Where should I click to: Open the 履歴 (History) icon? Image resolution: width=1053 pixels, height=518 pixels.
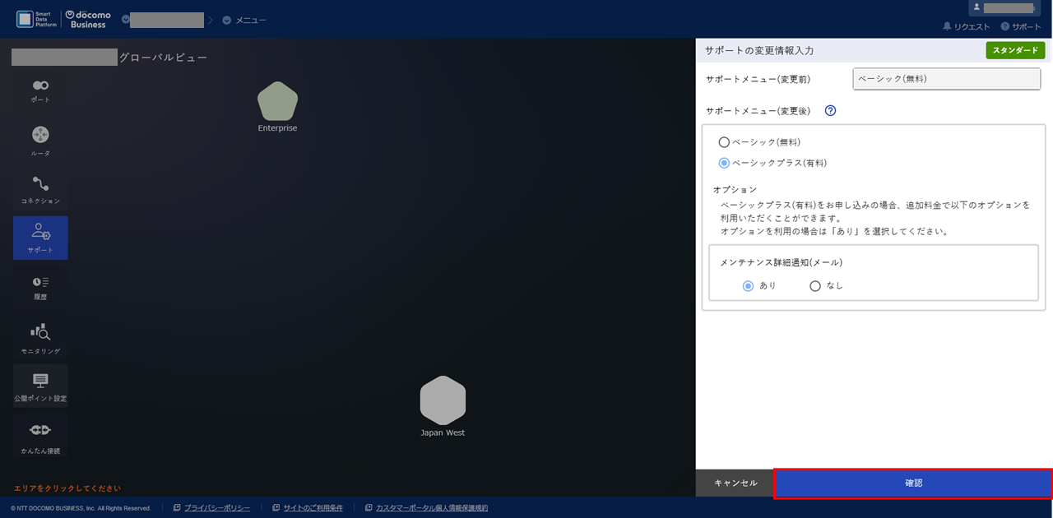(40, 286)
